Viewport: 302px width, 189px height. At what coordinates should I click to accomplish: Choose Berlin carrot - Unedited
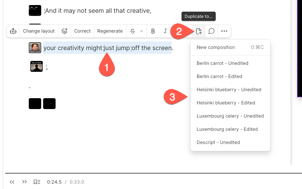230,63
